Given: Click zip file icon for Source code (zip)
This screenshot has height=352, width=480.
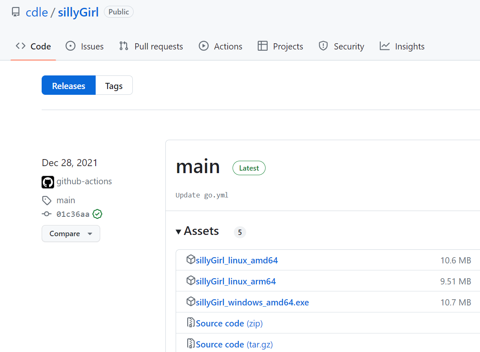Looking at the screenshot, I should (x=191, y=322).
